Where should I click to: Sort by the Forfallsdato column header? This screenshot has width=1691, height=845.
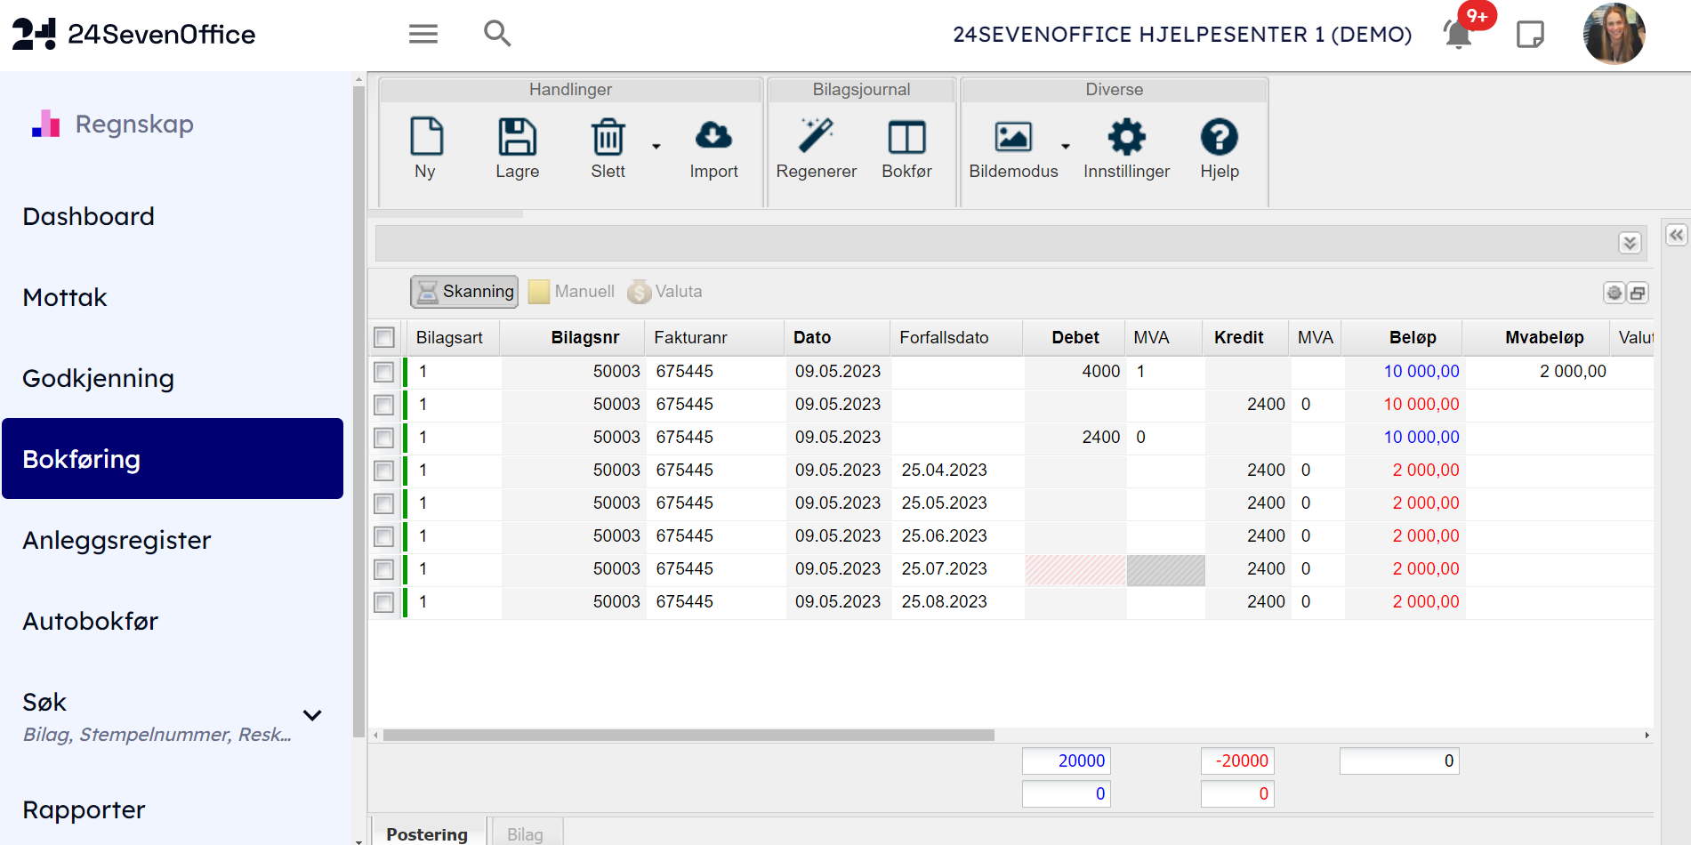tap(944, 338)
